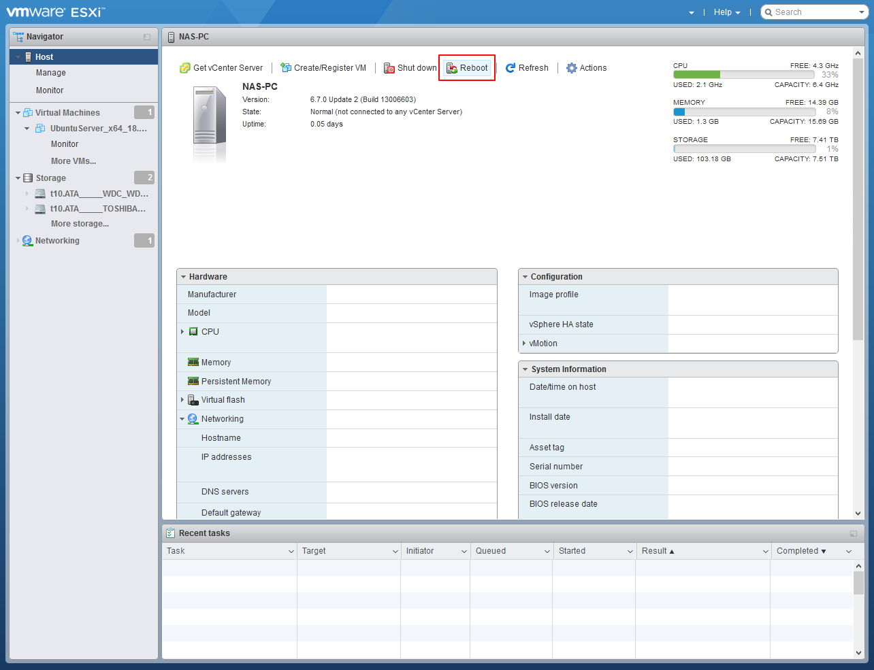The height and width of the screenshot is (670, 874).
Task: Open the Queued column dropdown
Action: pyautogui.click(x=547, y=552)
